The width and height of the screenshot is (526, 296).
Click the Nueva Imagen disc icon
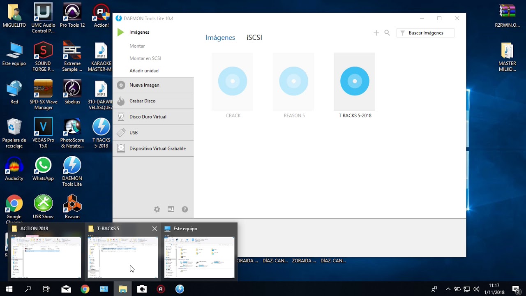click(x=121, y=85)
